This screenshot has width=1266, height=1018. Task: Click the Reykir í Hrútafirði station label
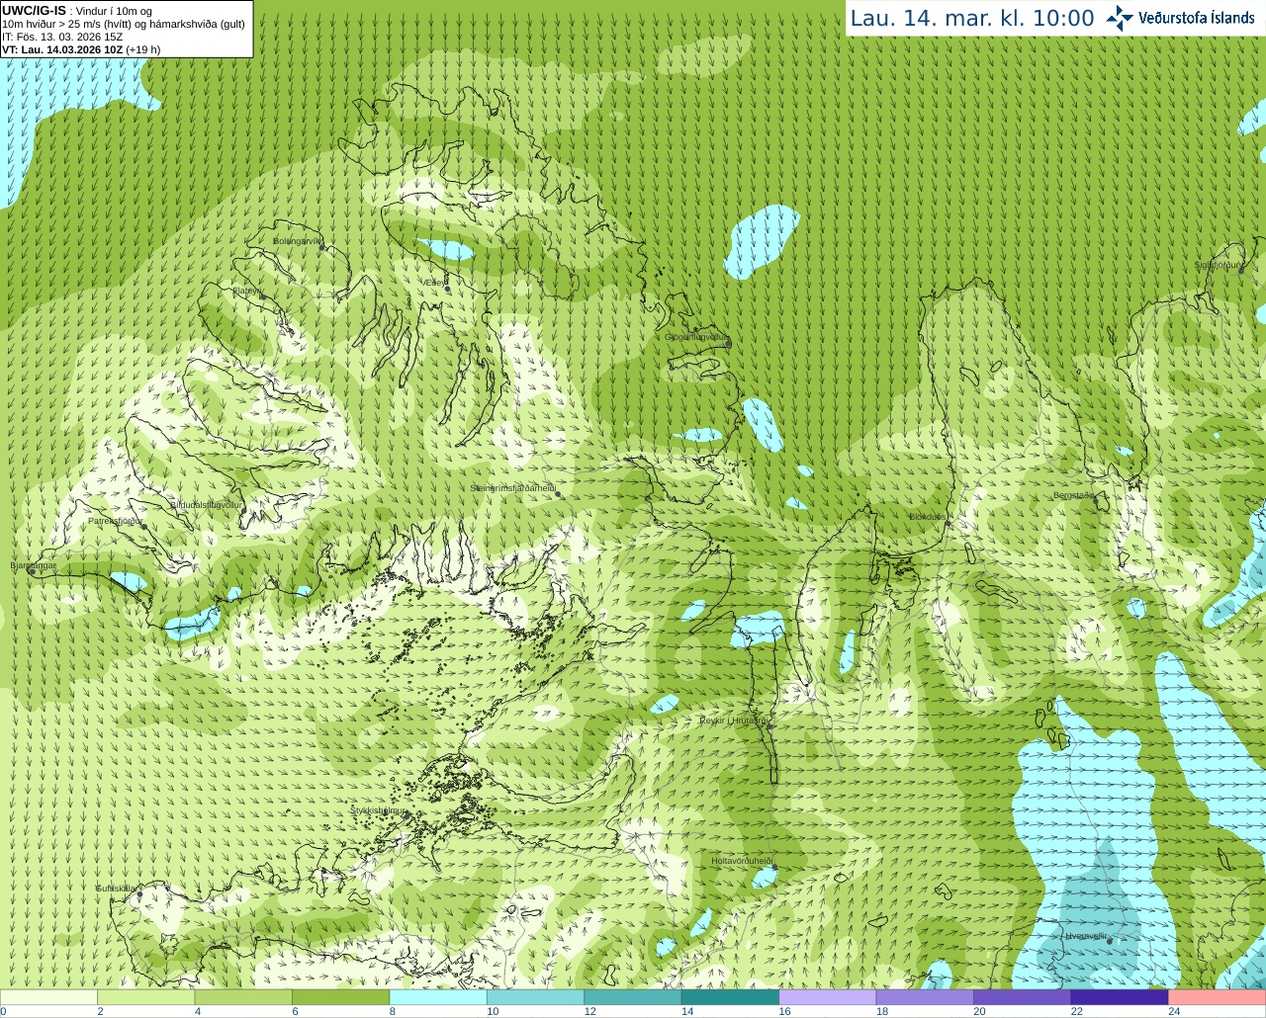tap(733, 721)
